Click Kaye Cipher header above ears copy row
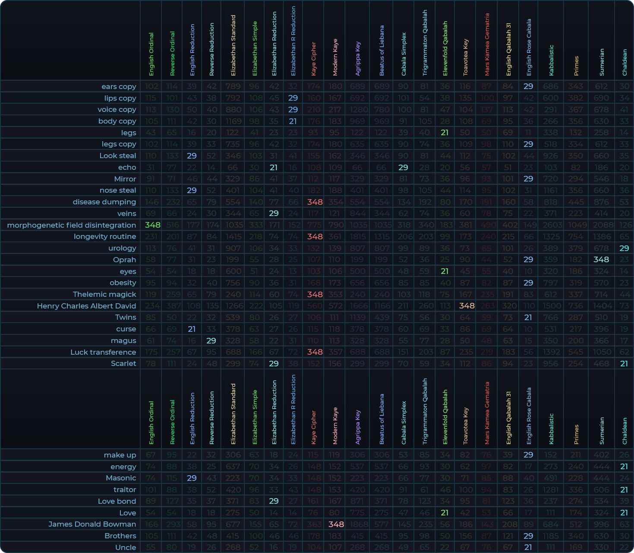 click(x=314, y=58)
